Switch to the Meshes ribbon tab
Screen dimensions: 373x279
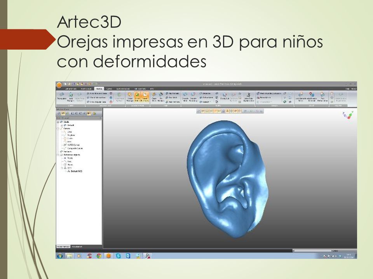99,89
